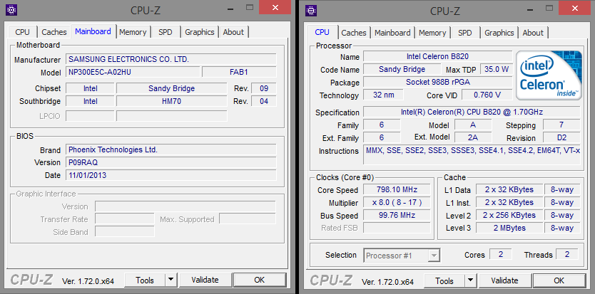
Task: Click Validate button in left window
Action: (x=205, y=280)
